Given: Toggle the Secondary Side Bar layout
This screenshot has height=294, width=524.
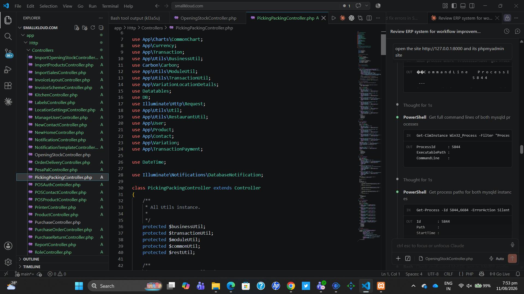Looking at the screenshot, I should tap(472, 6).
